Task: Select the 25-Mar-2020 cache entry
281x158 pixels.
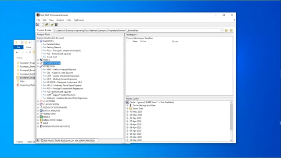Action: pyautogui.click(x=136, y=137)
